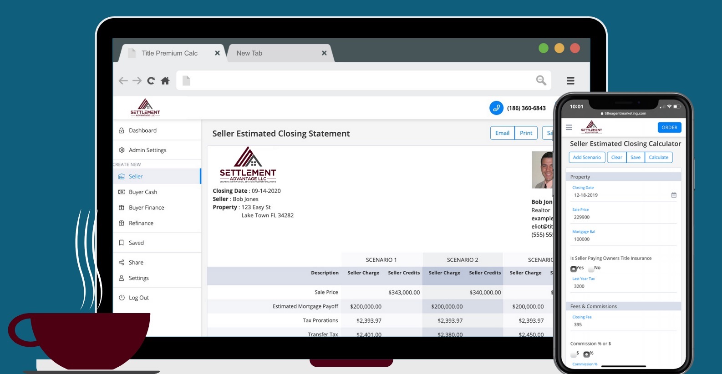
Task: Click the Saved bookmark icon
Action: [x=122, y=243]
